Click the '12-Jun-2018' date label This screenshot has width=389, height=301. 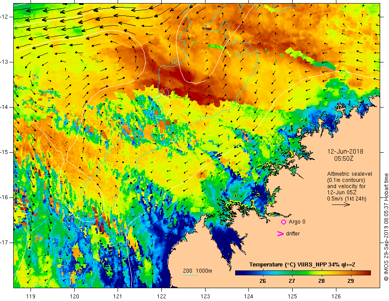pyautogui.click(x=345, y=151)
